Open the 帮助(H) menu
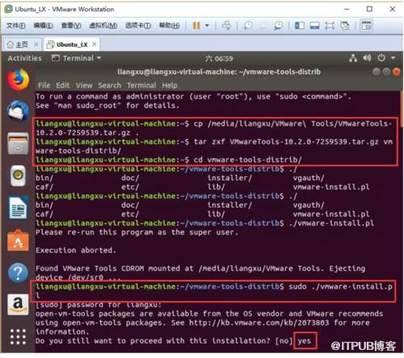 170,26
